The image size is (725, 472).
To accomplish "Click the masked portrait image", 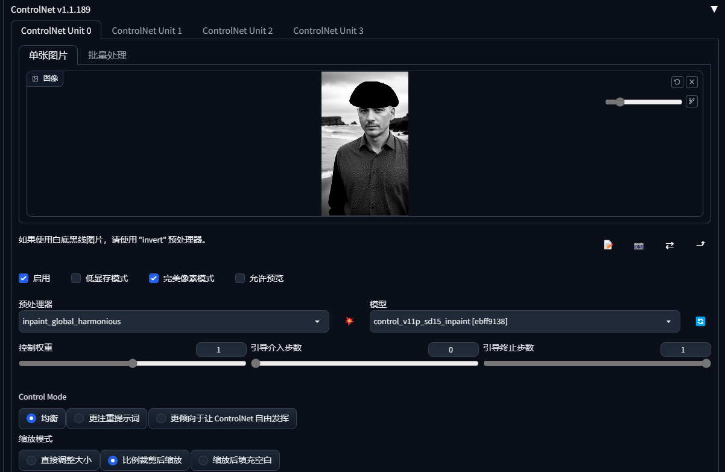I will tap(365, 144).
